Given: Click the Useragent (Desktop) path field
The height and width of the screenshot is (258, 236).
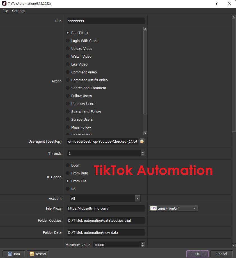Looking at the screenshot, I should point(103,141).
